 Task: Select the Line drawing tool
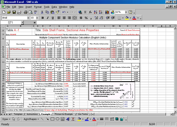[42, 119]
